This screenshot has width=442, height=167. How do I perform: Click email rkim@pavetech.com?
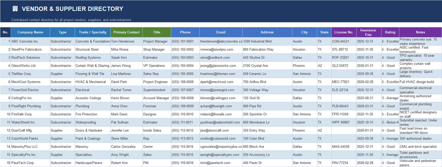pos(221,163)
